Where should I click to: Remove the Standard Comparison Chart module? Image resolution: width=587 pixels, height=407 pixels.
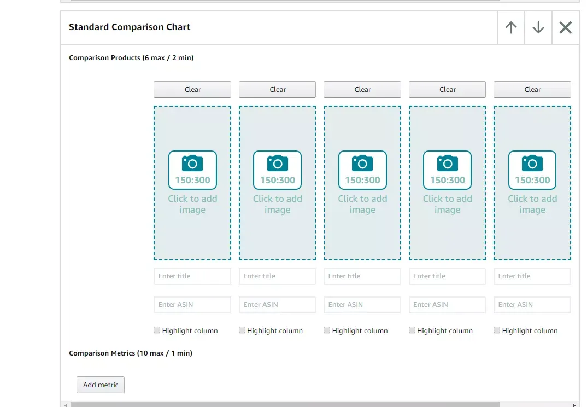(565, 27)
